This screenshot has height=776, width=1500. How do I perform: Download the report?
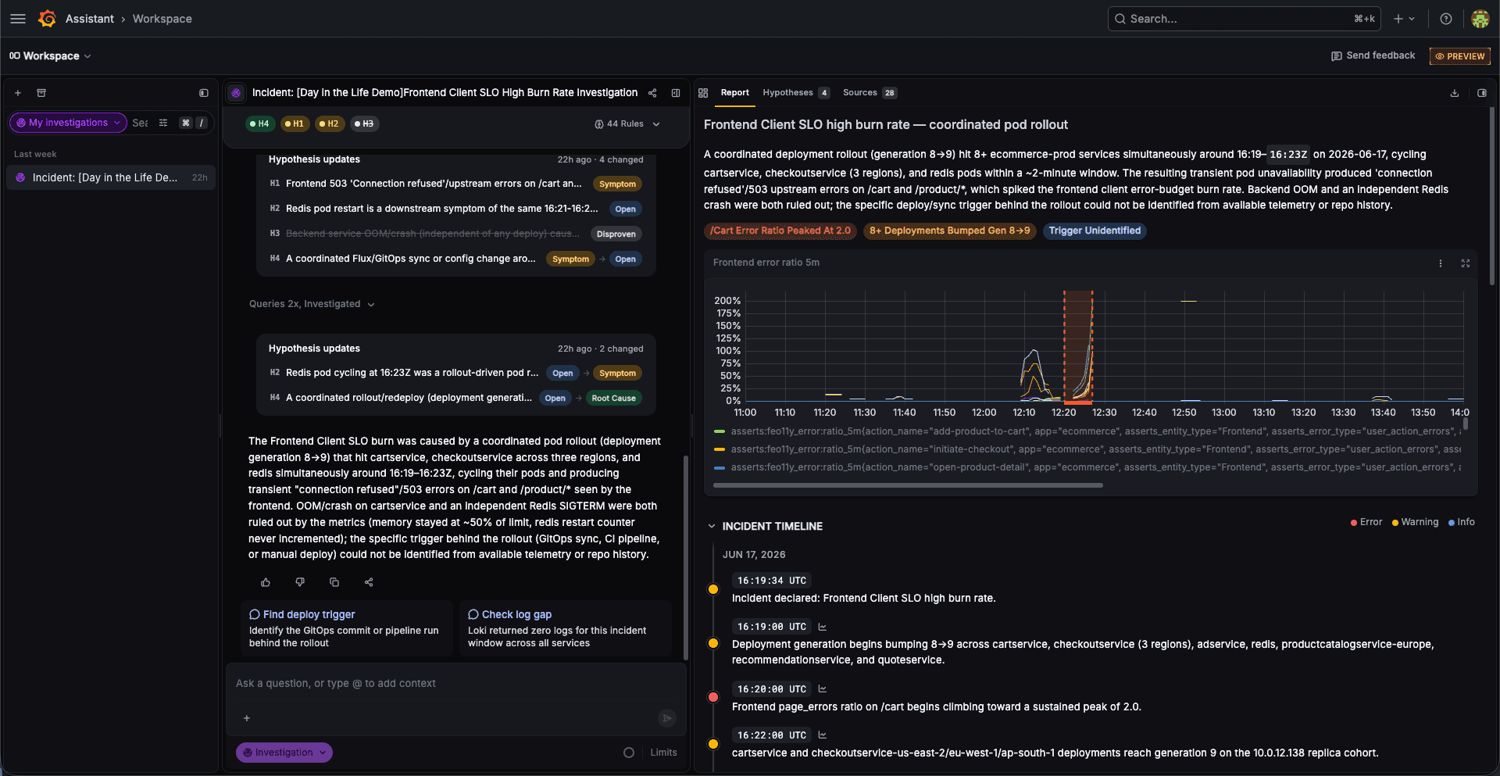click(x=1455, y=93)
